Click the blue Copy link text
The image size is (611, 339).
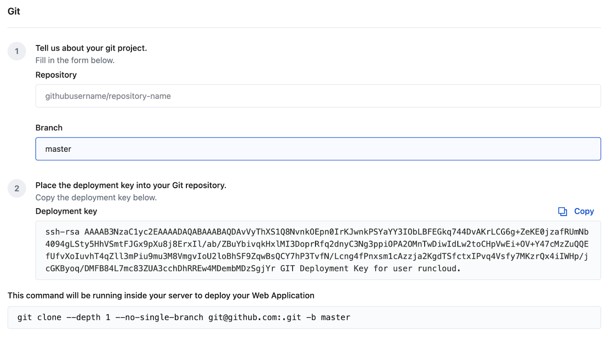[584, 211]
